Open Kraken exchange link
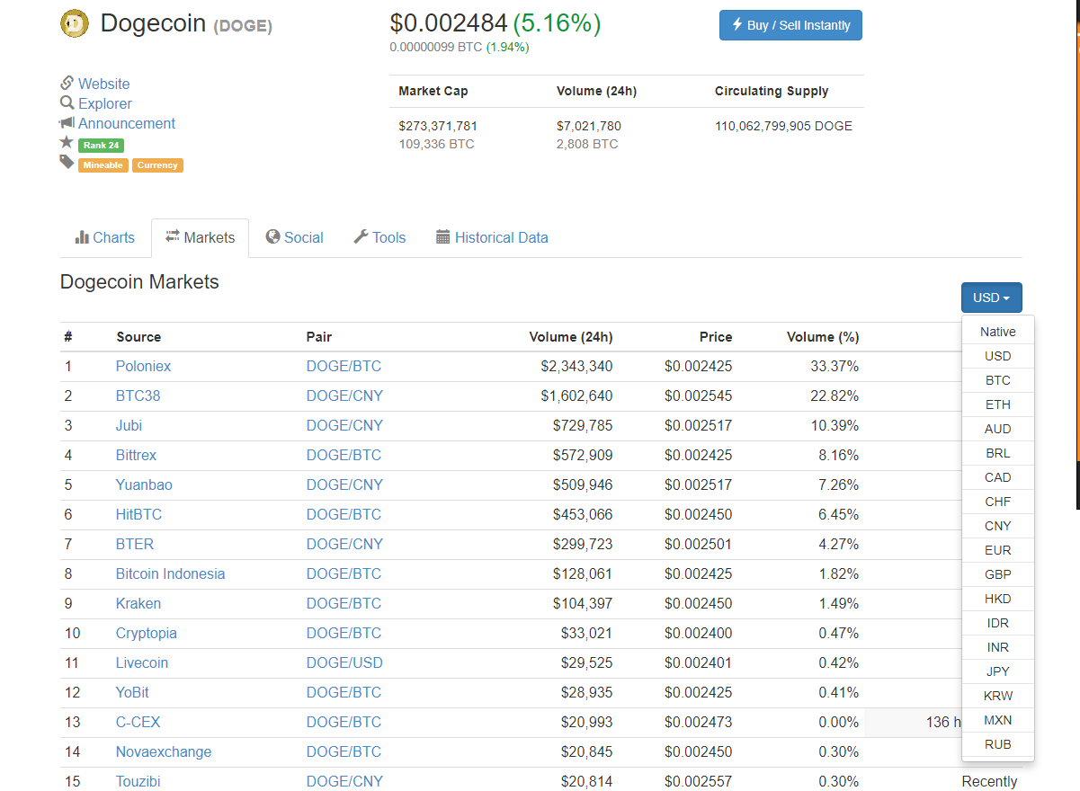The height and width of the screenshot is (791, 1080). pos(138,603)
